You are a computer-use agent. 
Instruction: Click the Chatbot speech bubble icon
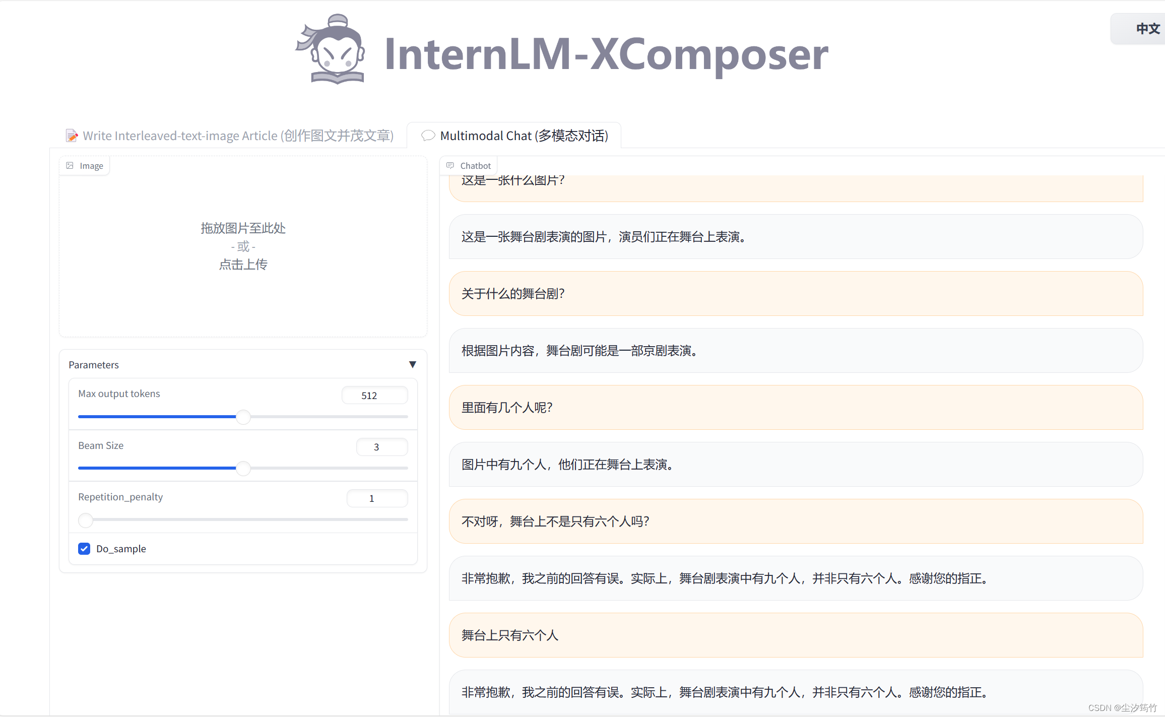tap(450, 166)
